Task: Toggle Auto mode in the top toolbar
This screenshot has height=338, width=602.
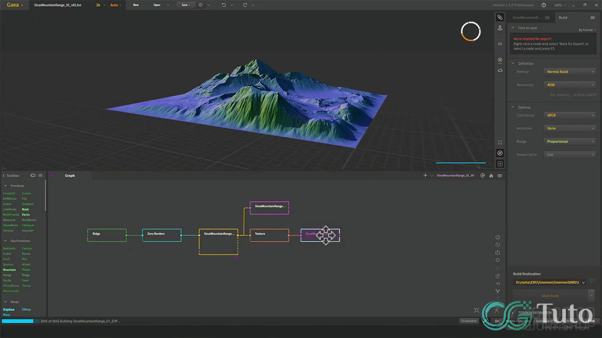Action: click(x=114, y=5)
